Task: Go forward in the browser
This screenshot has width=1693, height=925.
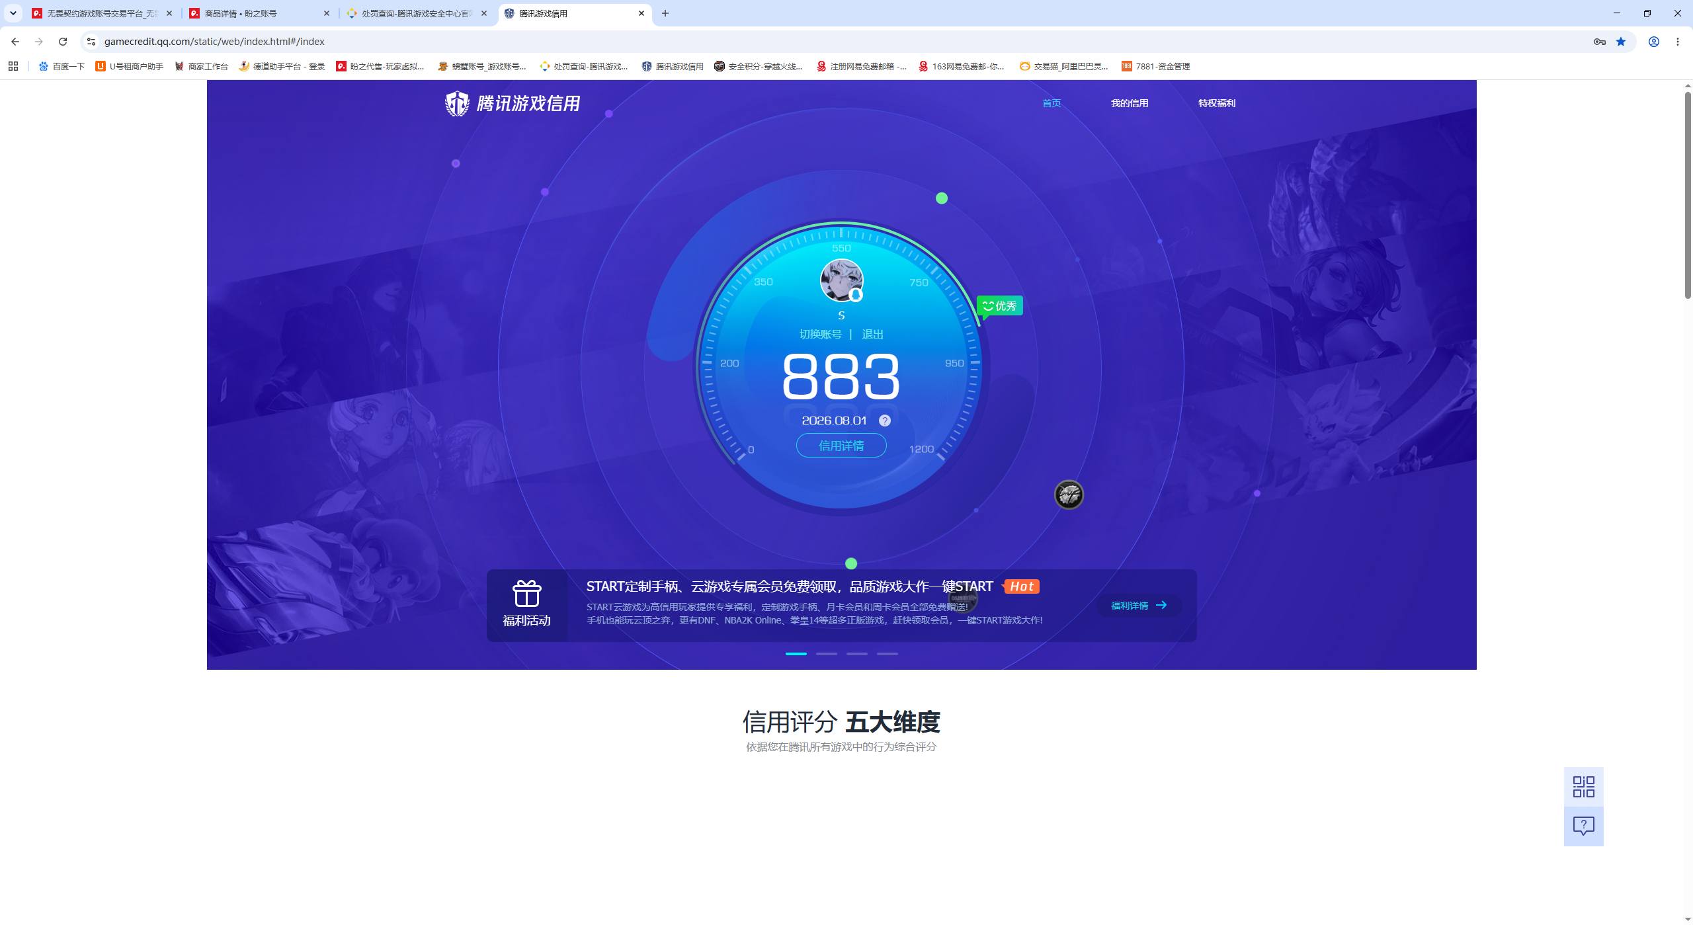Action: click(x=39, y=42)
